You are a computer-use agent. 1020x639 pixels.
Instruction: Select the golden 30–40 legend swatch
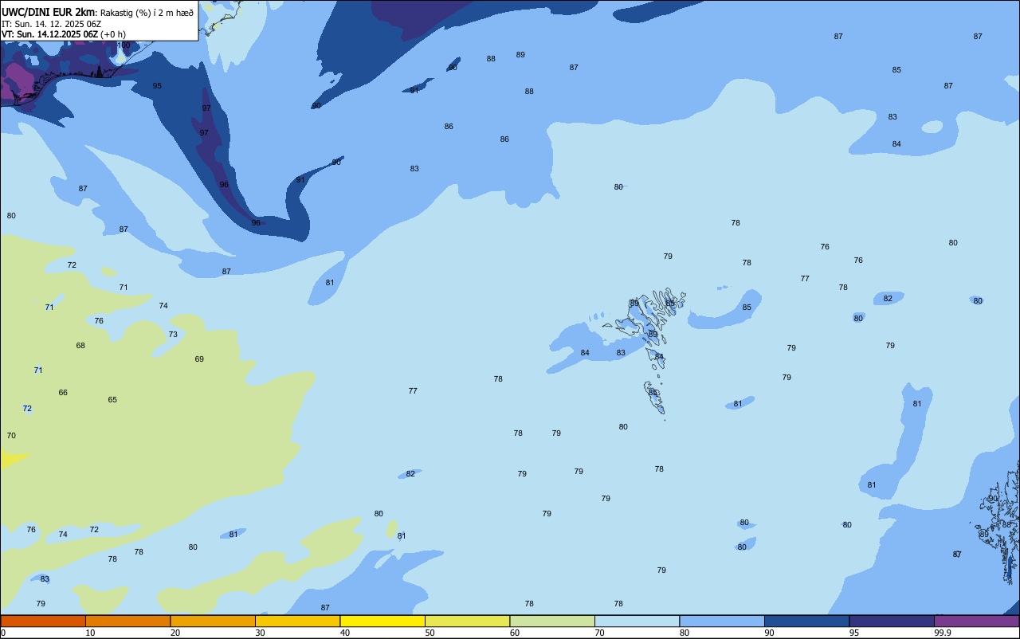pyautogui.click(x=297, y=621)
